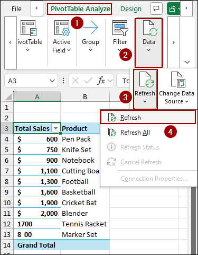This screenshot has height=255, width=198.
Task: Expand the Group command menu
Action: [x=90, y=42]
